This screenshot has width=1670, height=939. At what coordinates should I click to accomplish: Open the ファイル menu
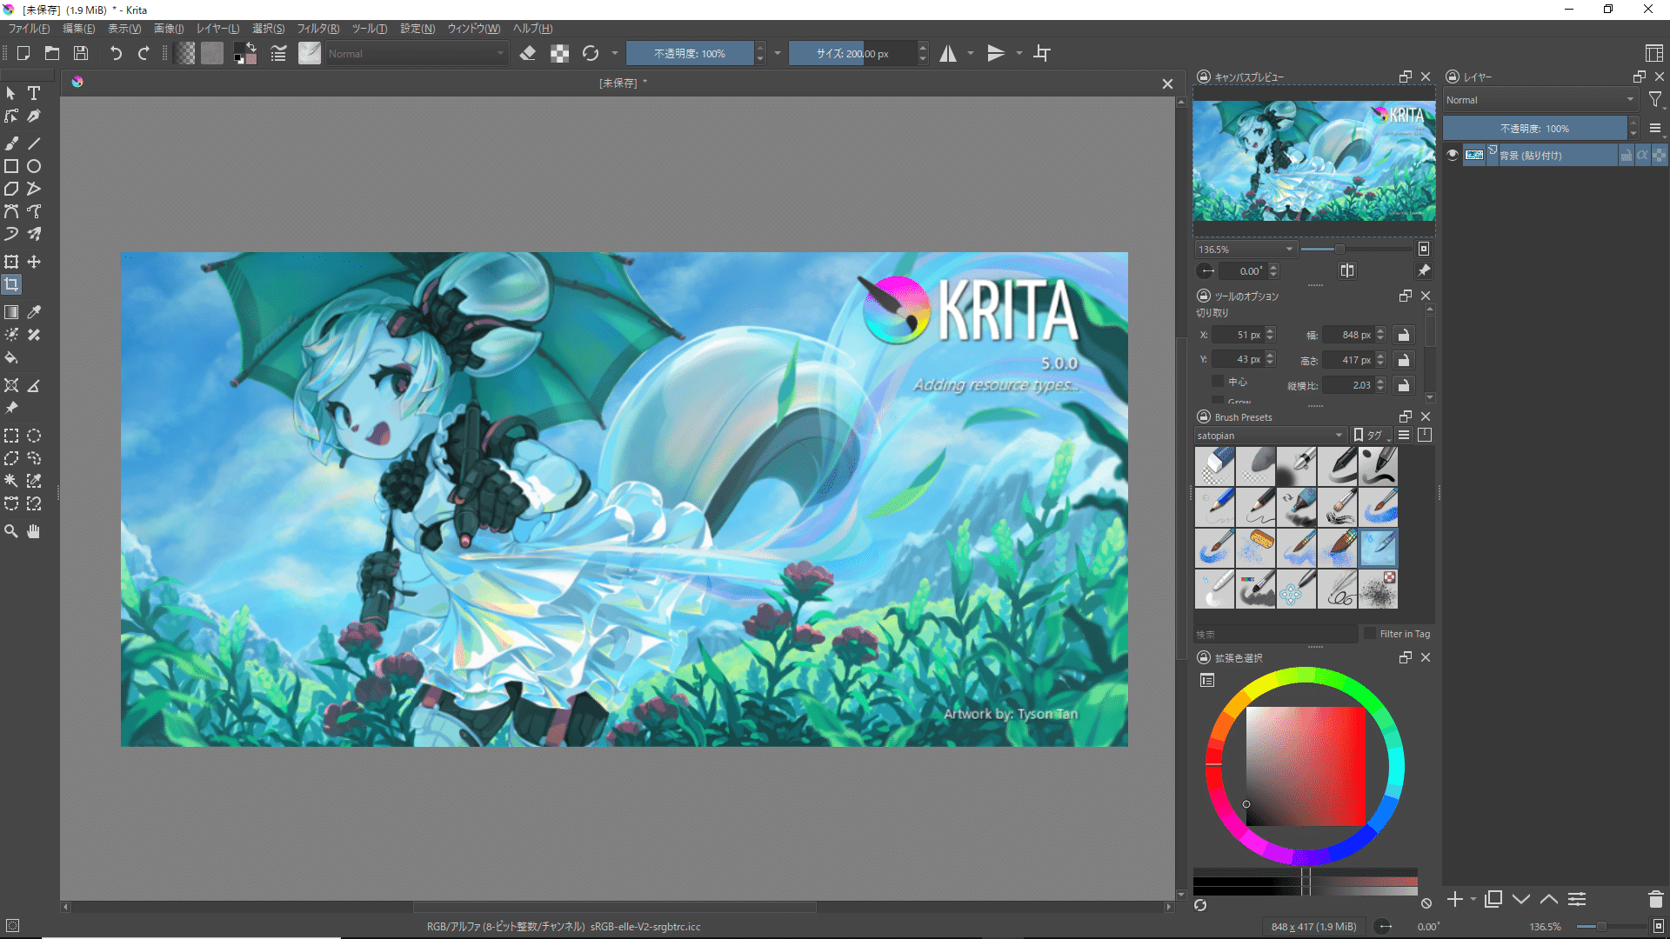click(x=30, y=29)
